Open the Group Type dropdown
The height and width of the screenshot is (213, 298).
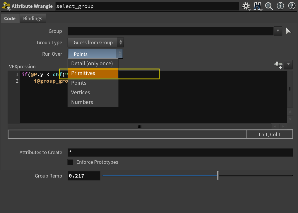point(96,42)
